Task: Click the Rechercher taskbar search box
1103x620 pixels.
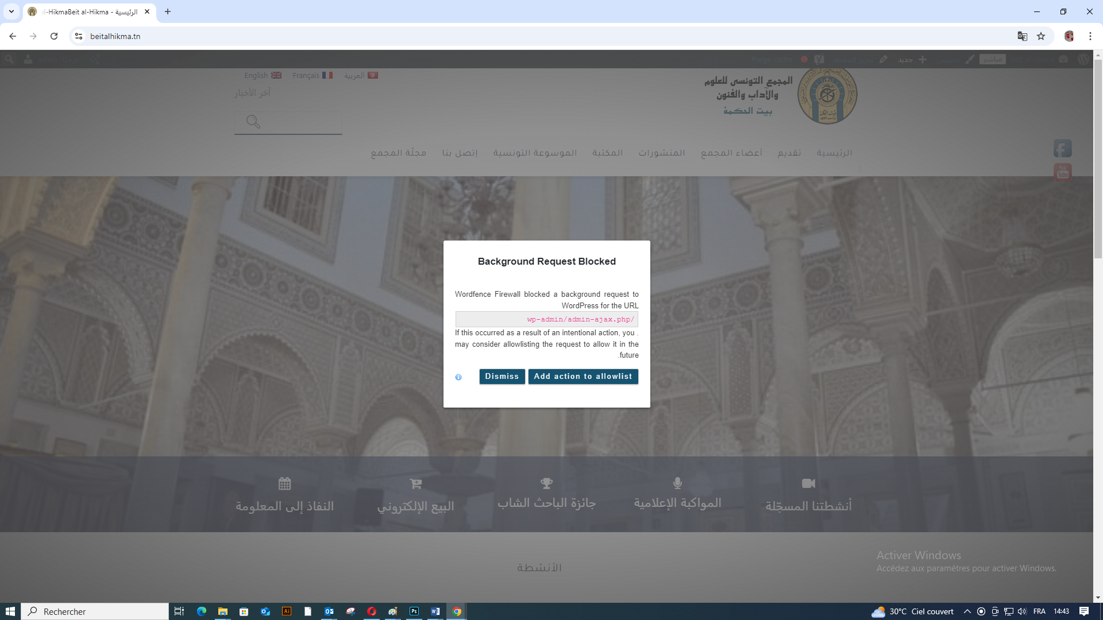Action: click(95, 611)
